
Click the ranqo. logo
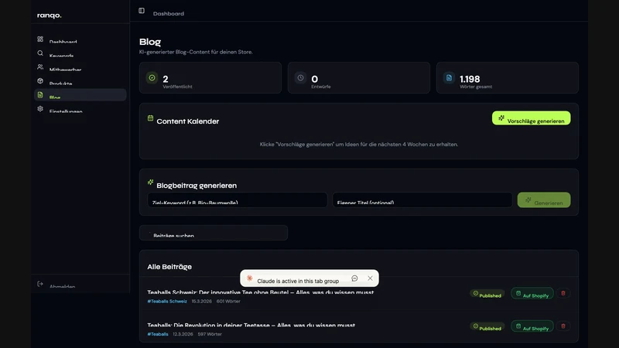tap(50, 15)
